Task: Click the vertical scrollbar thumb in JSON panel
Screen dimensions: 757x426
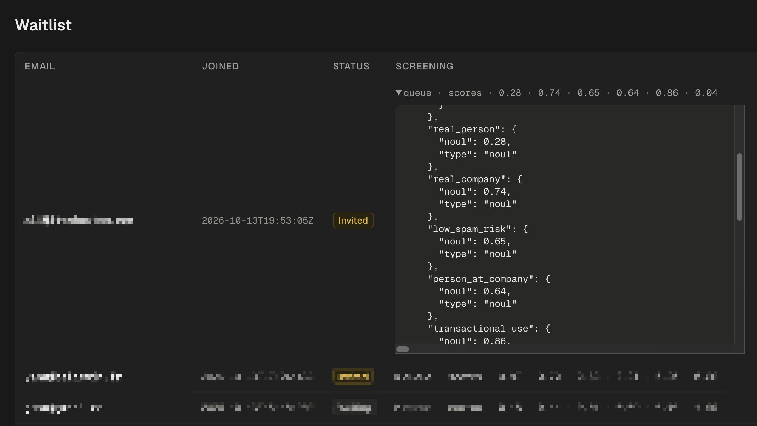Action: tap(739, 187)
